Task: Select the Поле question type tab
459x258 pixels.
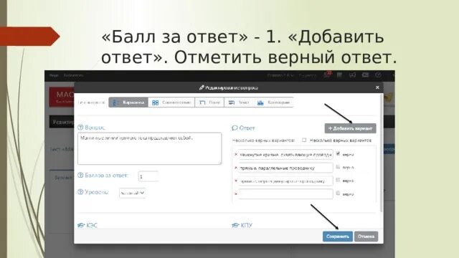Action: point(209,102)
